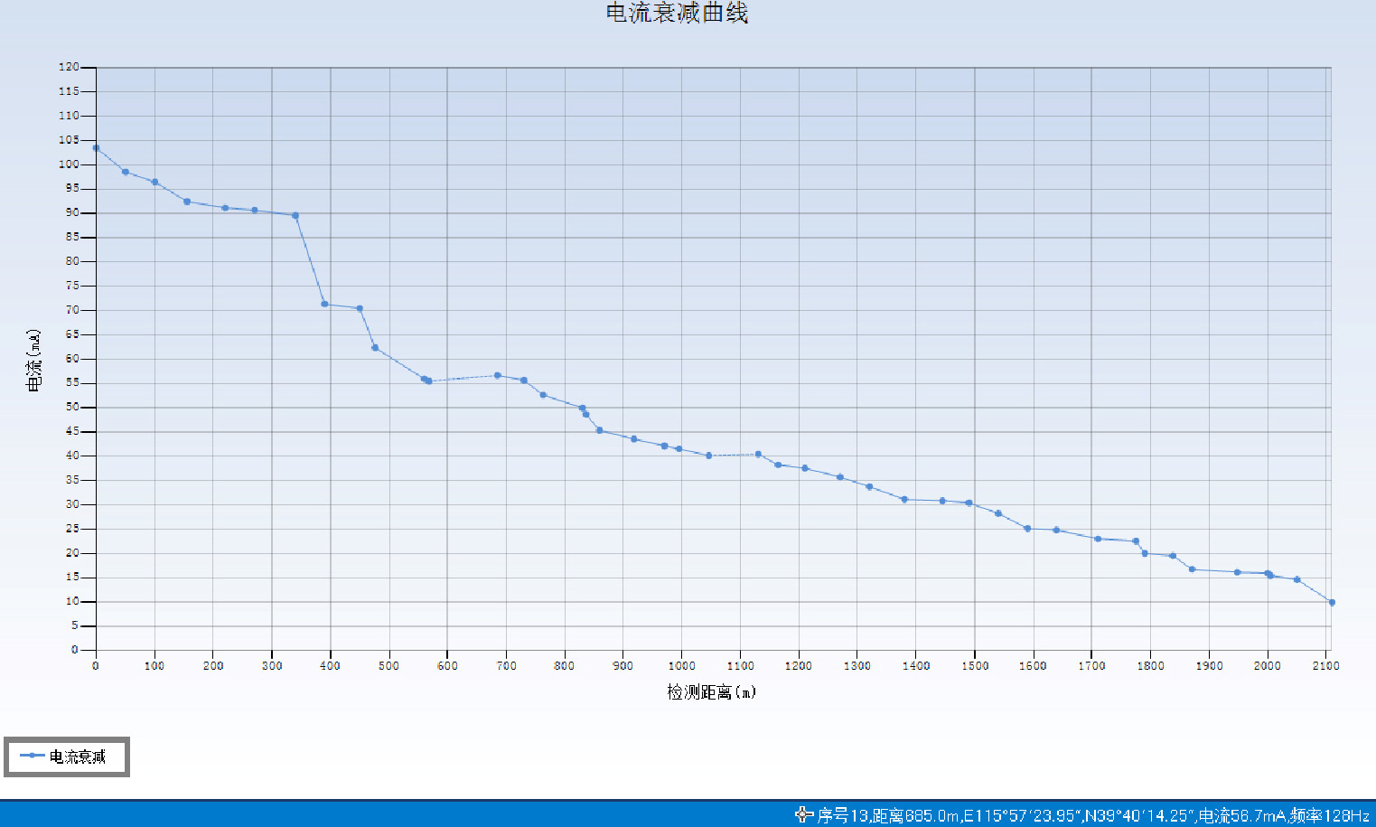Select the data point near 475 m, 62 mA

pos(375,348)
